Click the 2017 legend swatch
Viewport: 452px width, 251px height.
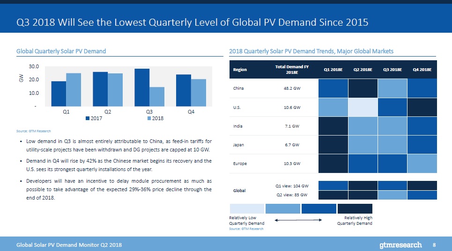pyautogui.click(x=87, y=118)
